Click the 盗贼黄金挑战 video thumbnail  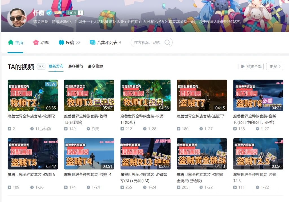point(202,153)
